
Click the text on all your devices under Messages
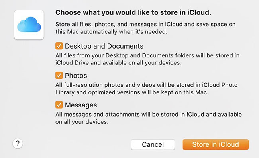point(82,122)
